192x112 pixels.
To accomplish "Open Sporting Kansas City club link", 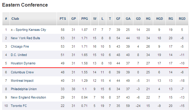I will [31, 30].
